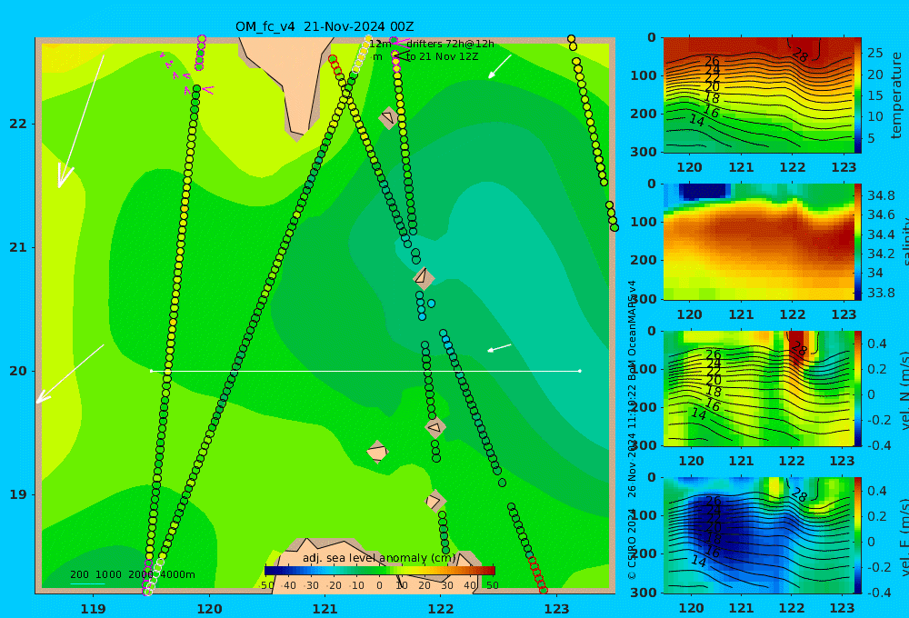Click the latitude tick label 21
This screenshot has width=909, height=618.
17,247
